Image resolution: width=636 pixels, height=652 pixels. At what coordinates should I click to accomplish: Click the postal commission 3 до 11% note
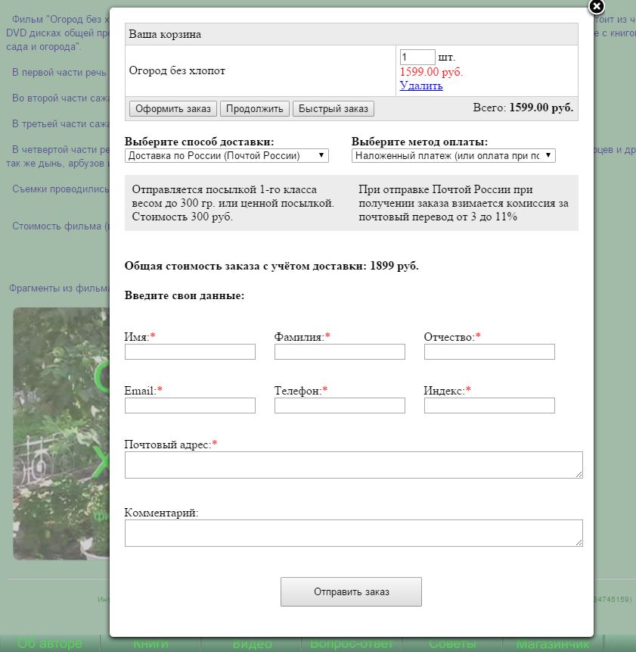pos(464,203)
